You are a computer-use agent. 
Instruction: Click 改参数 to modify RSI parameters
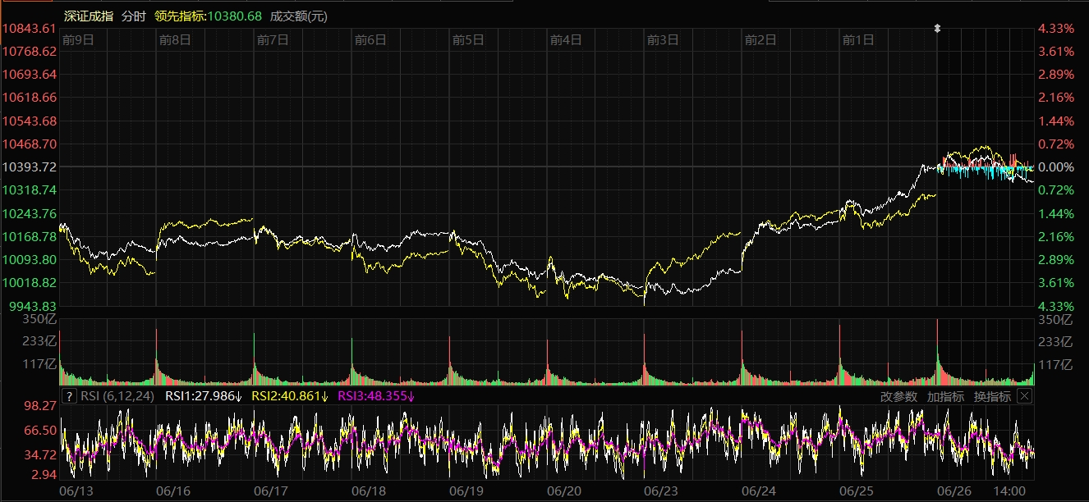(898, 397)
